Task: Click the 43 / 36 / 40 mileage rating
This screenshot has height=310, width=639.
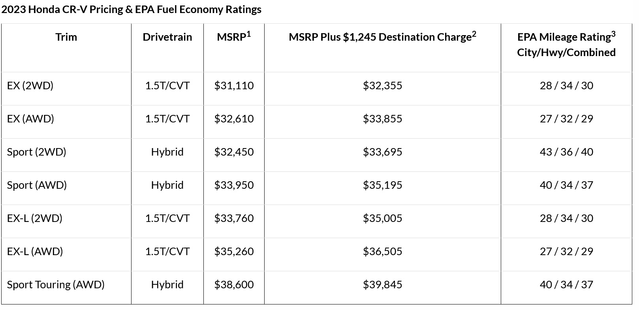Action: click(566, 152)
